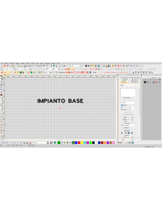Click the red needle position marker
The width and height of the screenshot is (162, 210).
point(60,108)
